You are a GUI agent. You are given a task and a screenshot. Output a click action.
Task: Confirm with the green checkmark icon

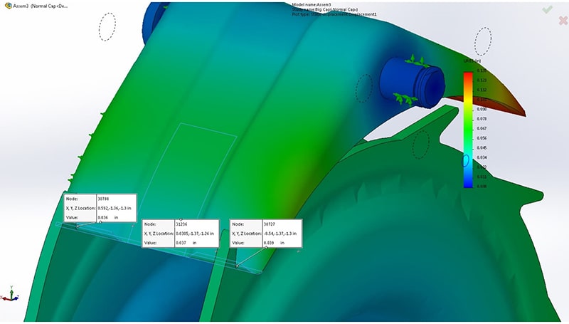[x=547, y=9]
